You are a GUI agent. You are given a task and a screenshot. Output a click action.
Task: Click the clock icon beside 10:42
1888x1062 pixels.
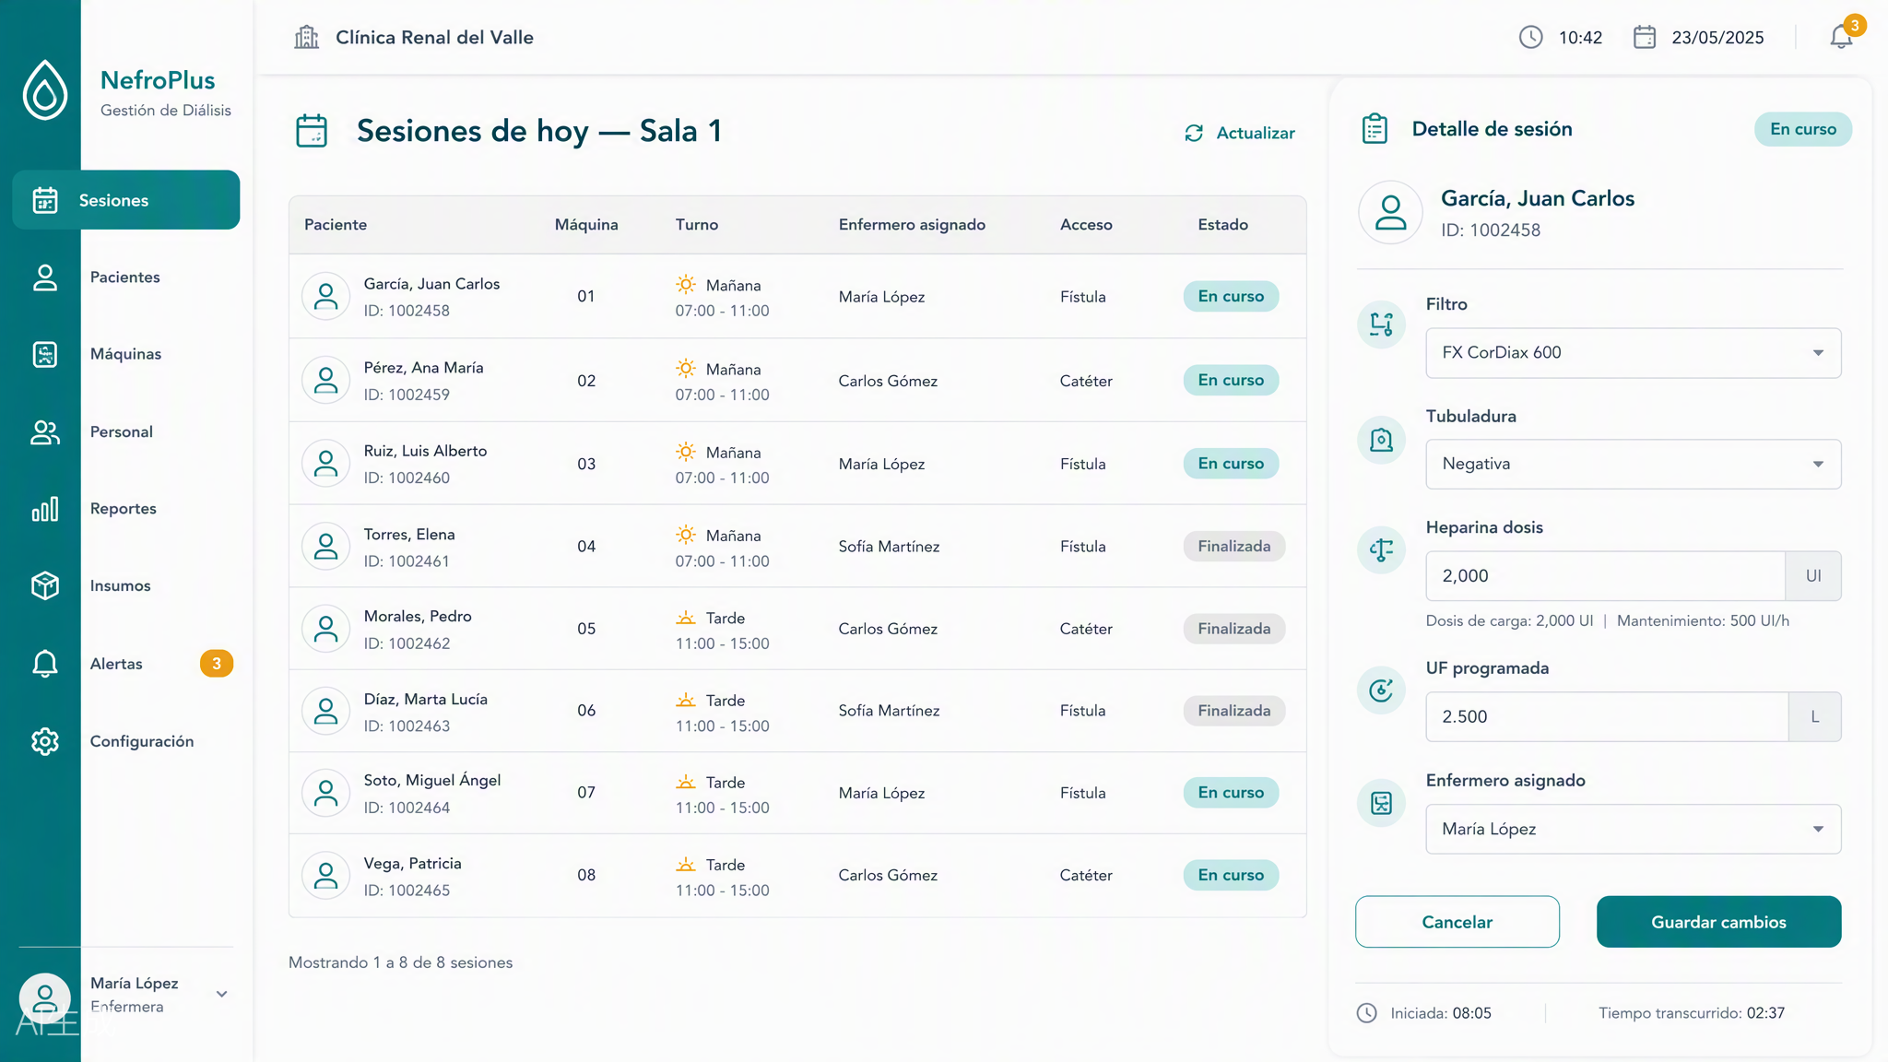[1530, 37]
